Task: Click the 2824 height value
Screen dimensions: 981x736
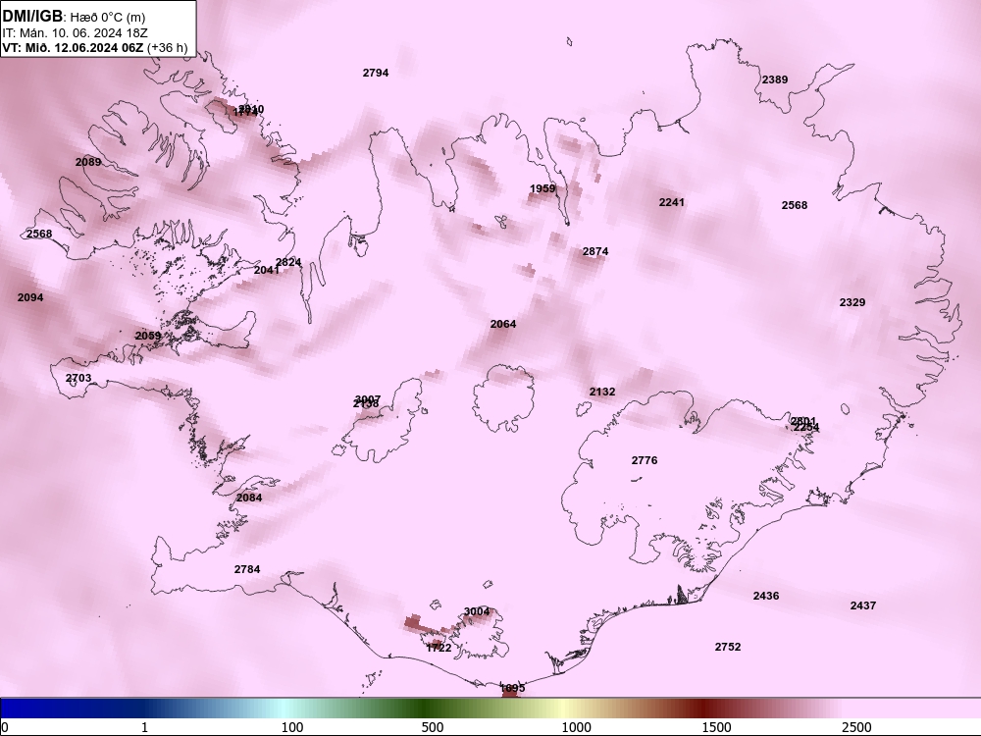Action: [x=288, y=262]
